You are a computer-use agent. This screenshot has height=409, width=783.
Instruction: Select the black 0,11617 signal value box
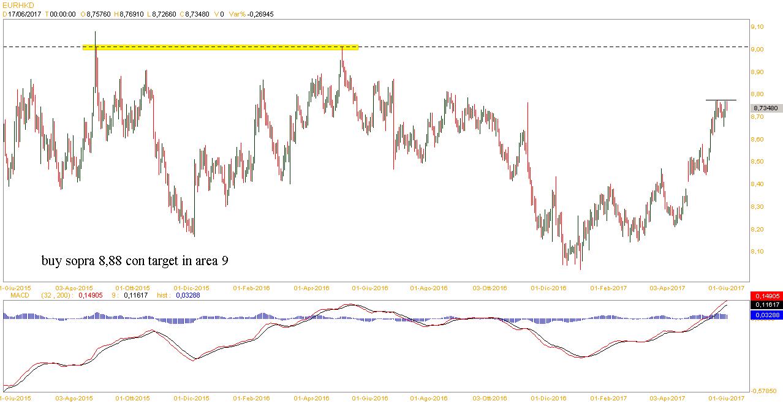click(x=765, y=304)
